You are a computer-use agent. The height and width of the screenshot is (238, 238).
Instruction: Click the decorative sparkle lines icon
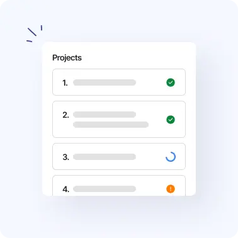click(x=35, y=33)
